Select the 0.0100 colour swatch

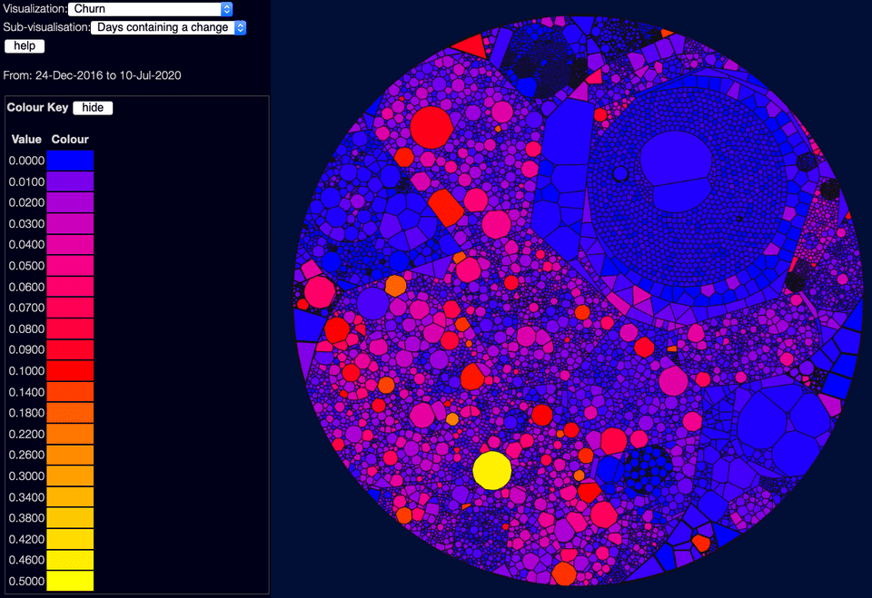click(x=70, y=181)
